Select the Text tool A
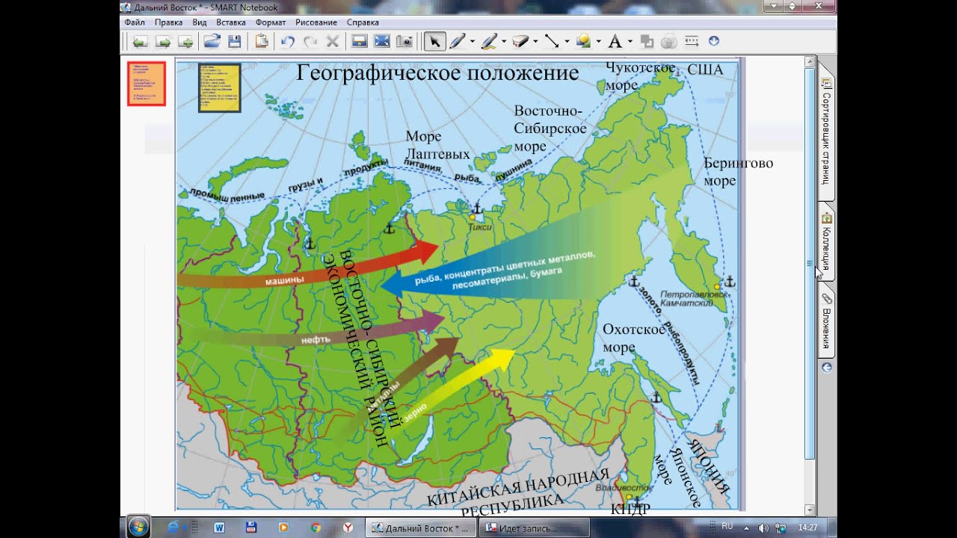The width and height of the screenshot is (957, 538). (x=615, y=42)
